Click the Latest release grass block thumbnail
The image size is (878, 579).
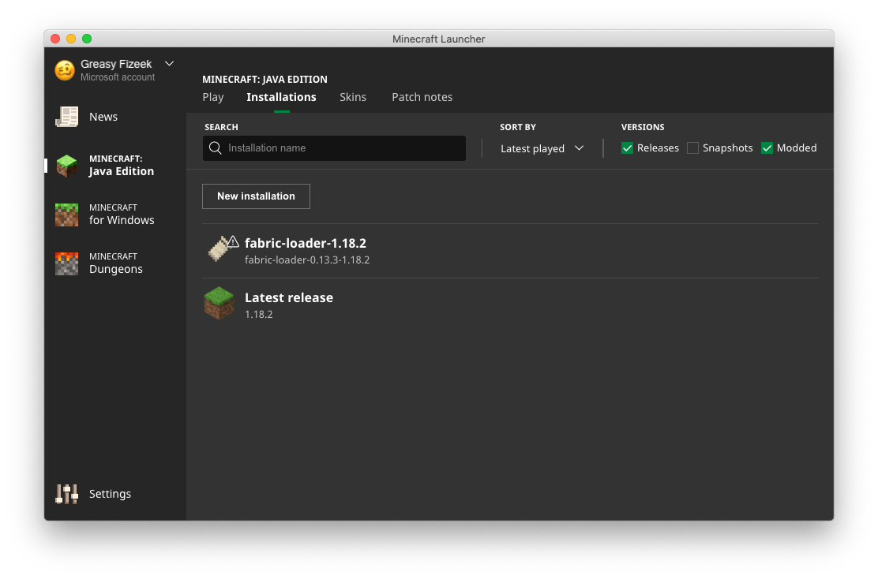[x=219, y=303]
